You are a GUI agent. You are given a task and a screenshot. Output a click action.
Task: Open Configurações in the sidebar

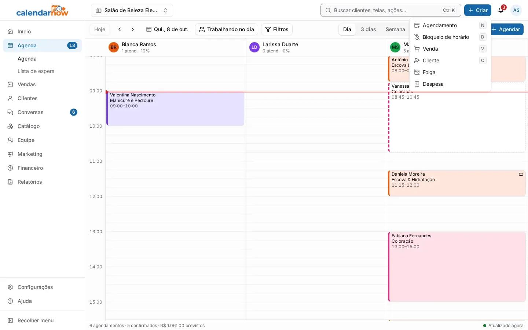43,287
